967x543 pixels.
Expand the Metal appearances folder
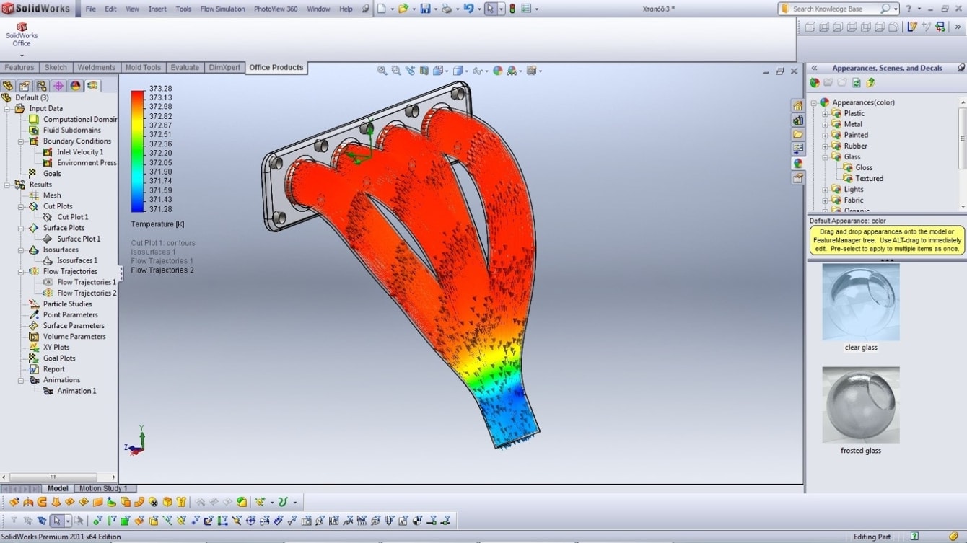pyautogui.click(x=826, y=124)
